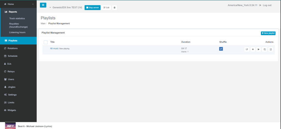281x129 pixels.
Task: Play the All music playlist
Action: click(x=258, y=49)
